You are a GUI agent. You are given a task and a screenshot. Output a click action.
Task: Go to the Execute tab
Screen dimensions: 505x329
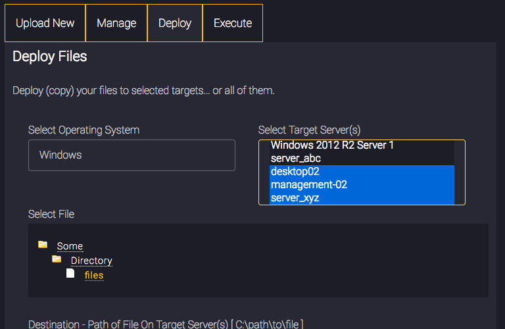click(233, 23)
